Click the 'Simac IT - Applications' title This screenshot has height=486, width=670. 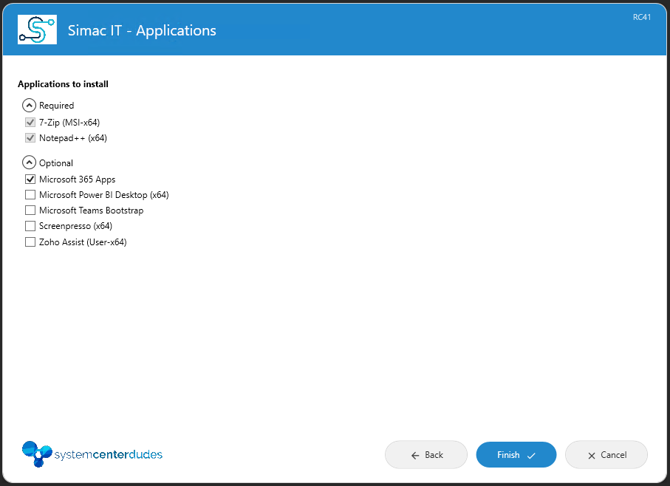(x=142, y=30)
